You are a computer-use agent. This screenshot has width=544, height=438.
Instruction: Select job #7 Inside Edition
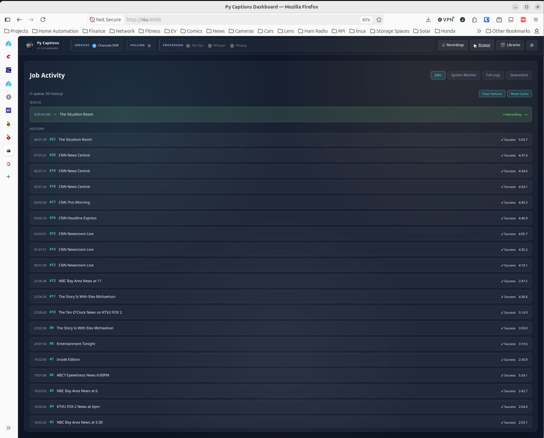pos(281,359)
